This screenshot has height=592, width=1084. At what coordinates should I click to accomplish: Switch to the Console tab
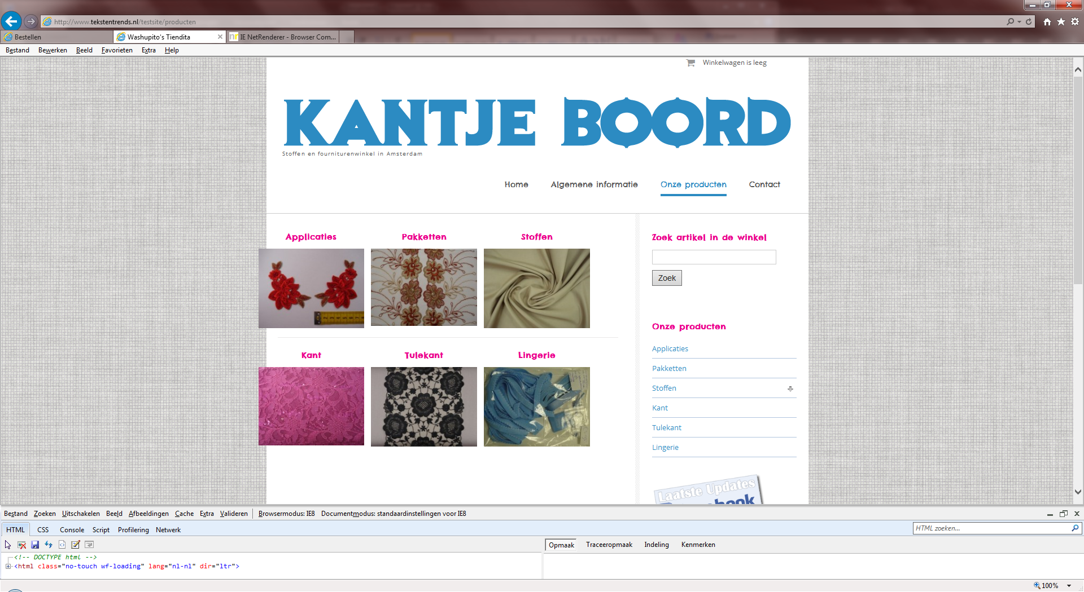72,530
